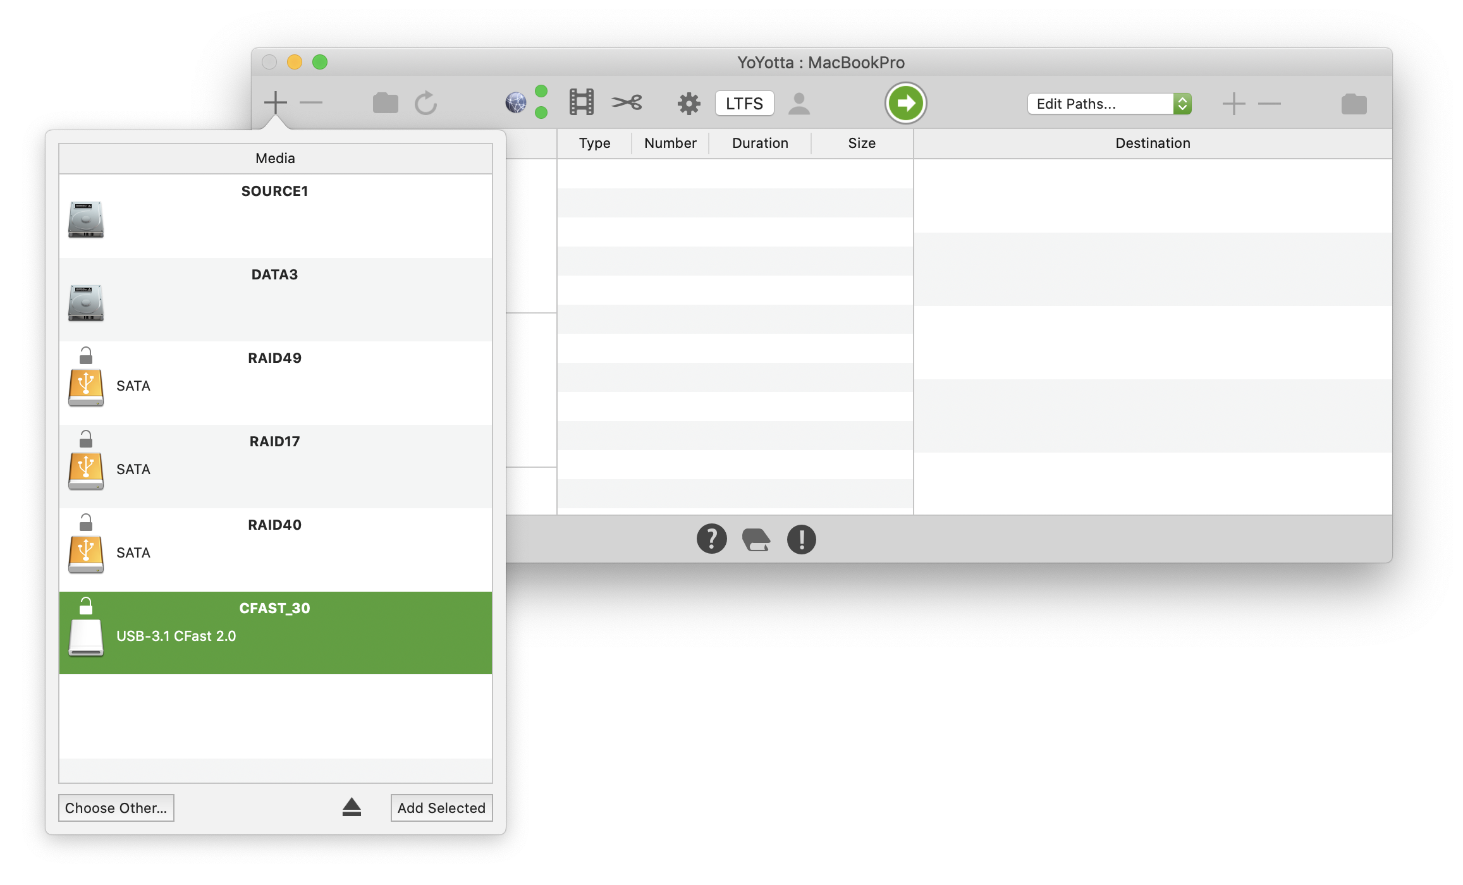The image size is (1463, 885).
Task: Click the eject media icon
Action: 352,807
